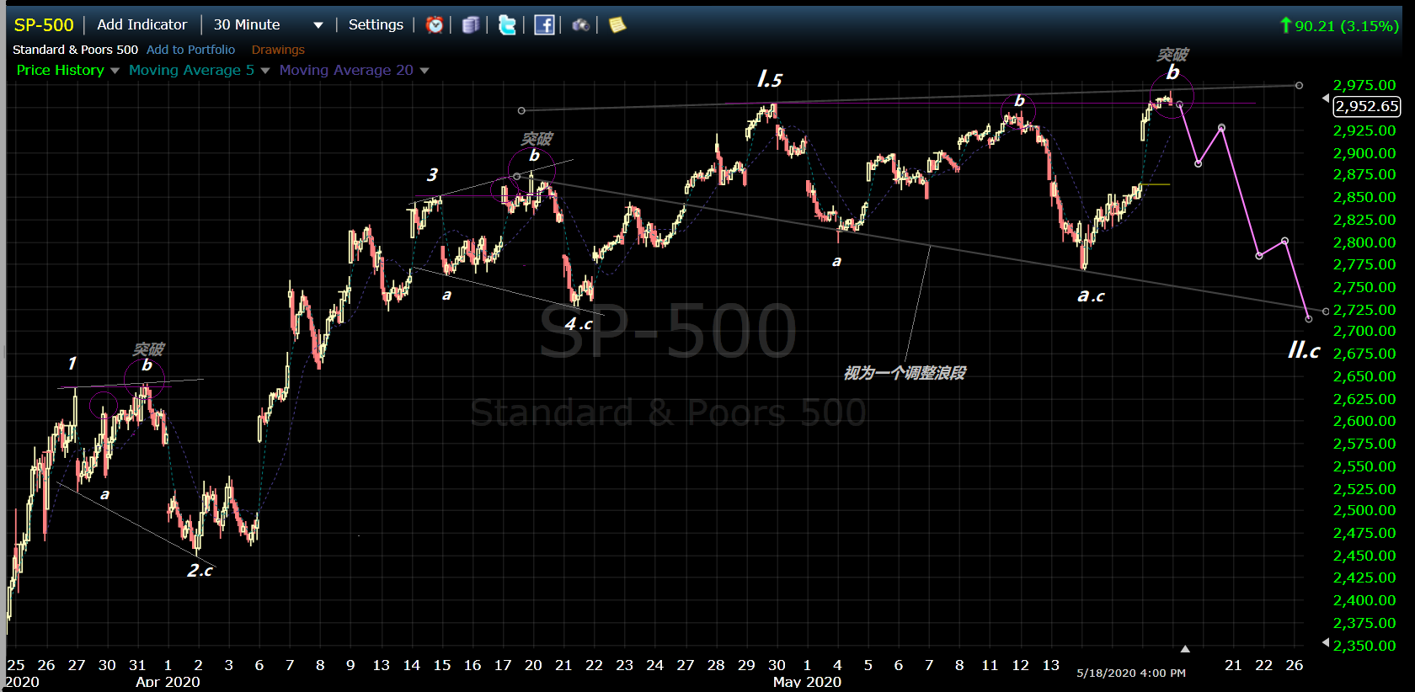Open the 30 Minute interval dropdown

(x=268, y=25)
